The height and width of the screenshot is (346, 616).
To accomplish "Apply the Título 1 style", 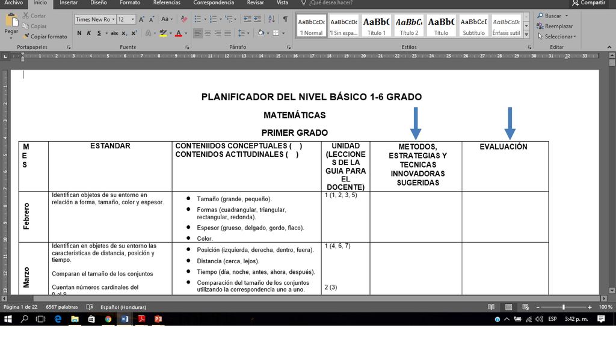I will pos(377,26).
